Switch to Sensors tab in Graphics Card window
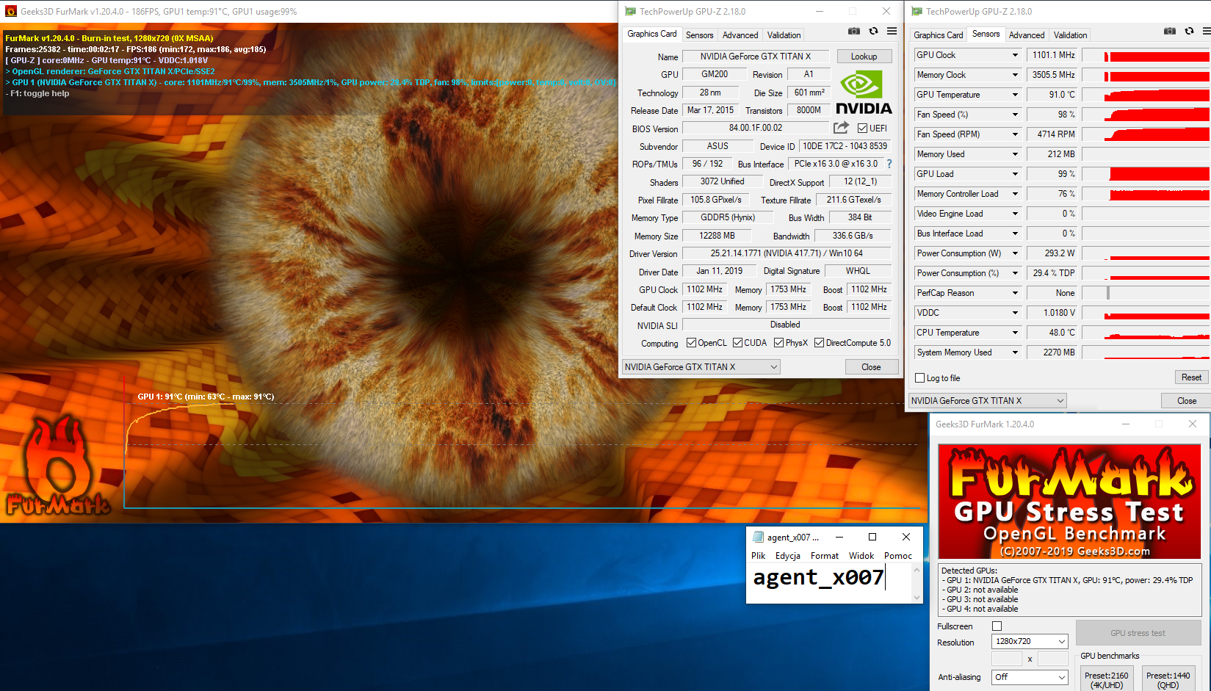The image size is (1211, 691). click(x=699, y=35)
